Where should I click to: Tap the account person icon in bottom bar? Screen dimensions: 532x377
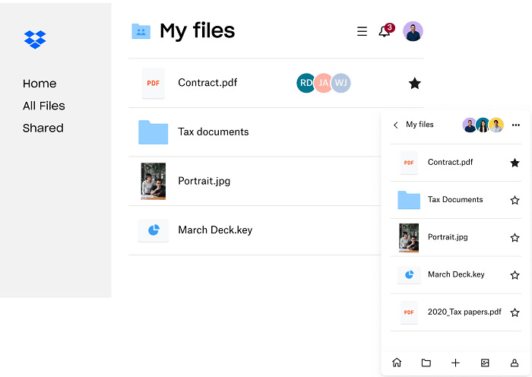[x=515, y=363]
